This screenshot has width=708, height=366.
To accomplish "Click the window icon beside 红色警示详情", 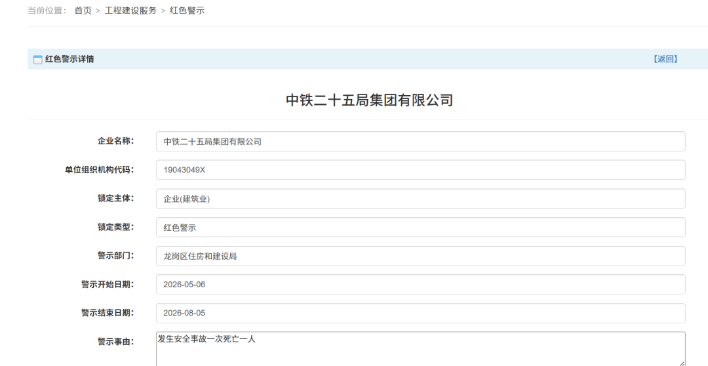I will [38, 59].
